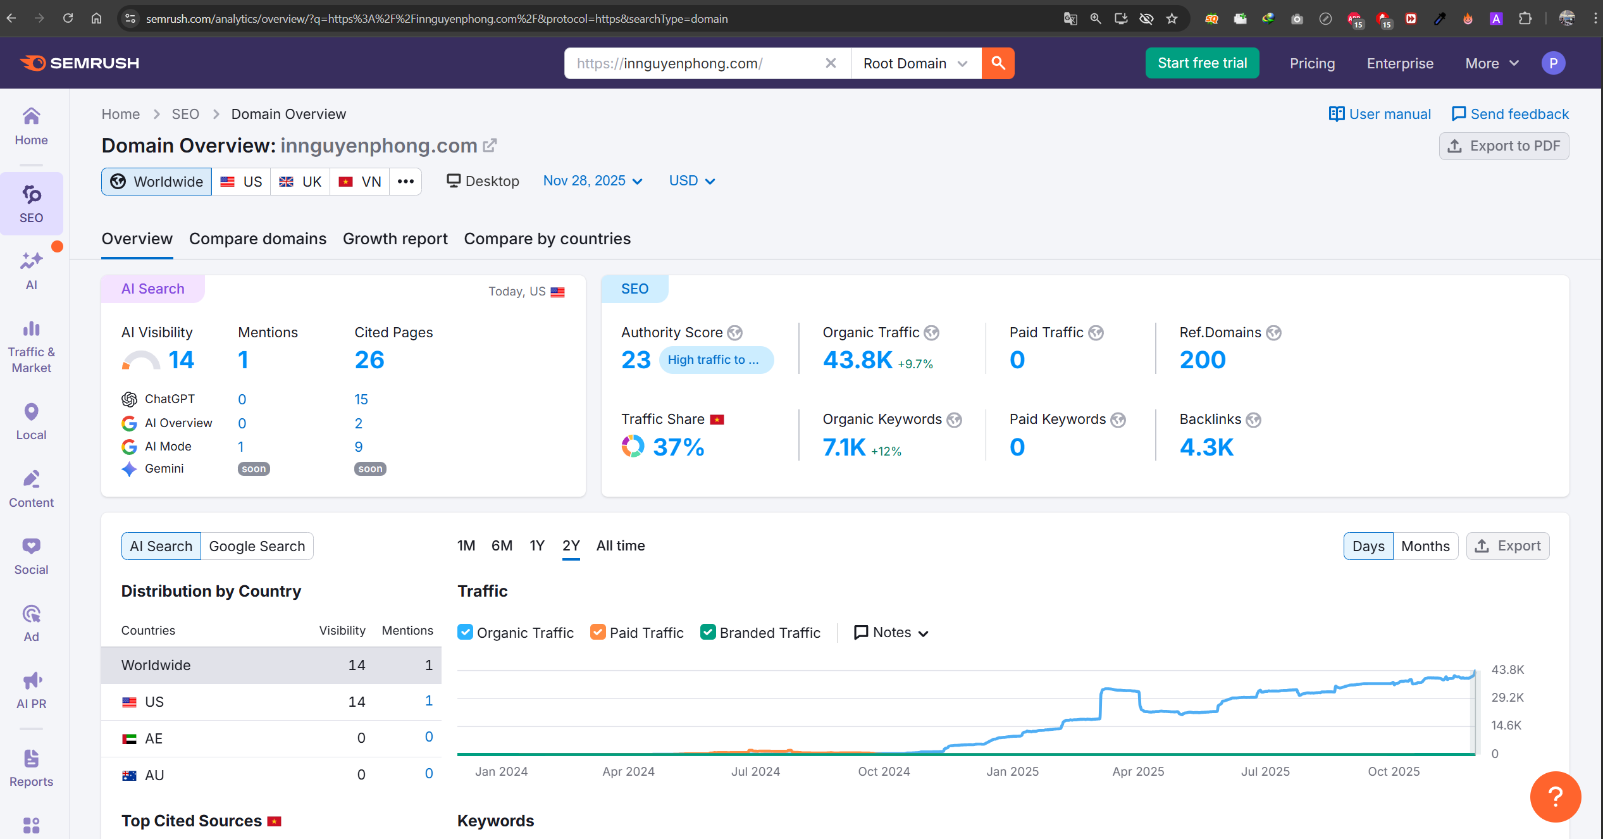Disable the Branded Traffic checkbox
1603x839 pixels.
[x=708, y=632]
